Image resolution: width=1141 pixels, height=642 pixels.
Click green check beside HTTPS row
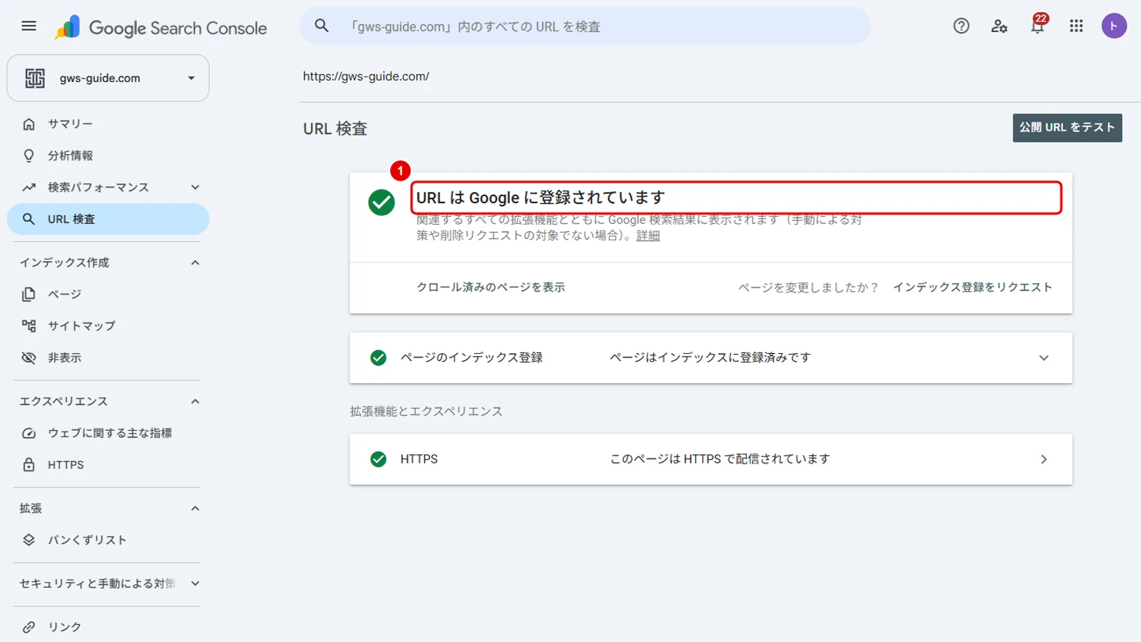click(379, 459)
